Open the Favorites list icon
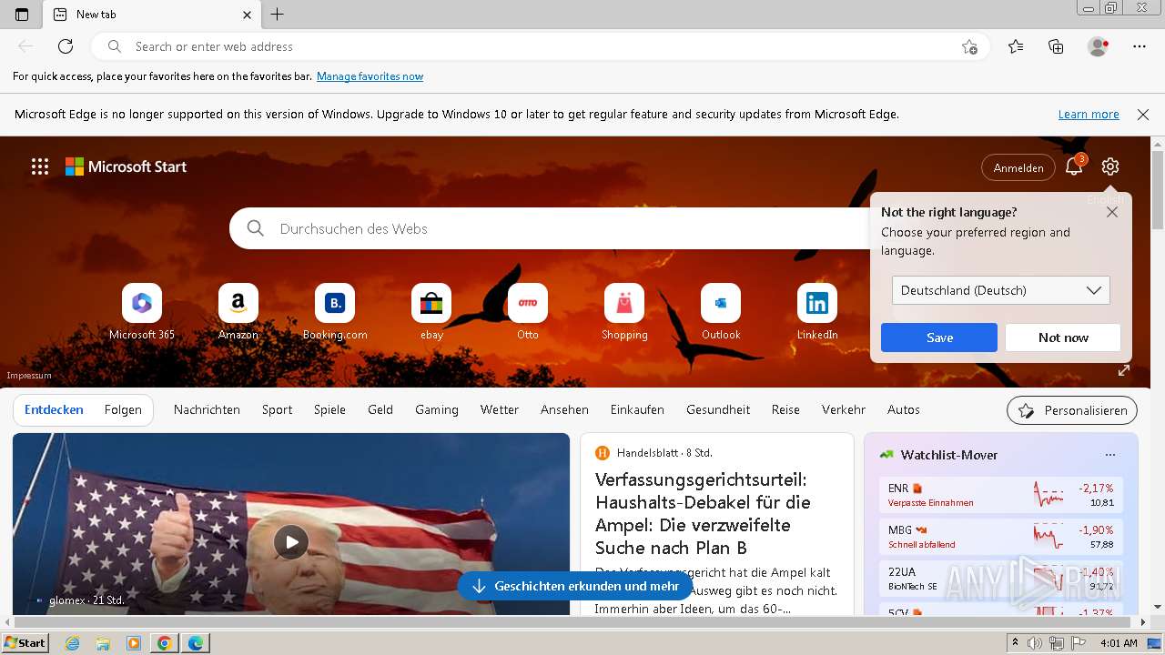The width and height of the screenshot is (1165, 655). point(1016,46)
